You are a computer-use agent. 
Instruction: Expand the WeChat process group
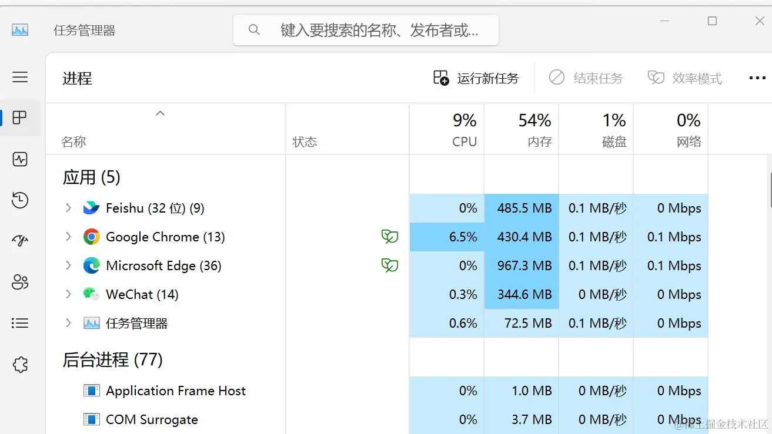(x=68, y=294)
